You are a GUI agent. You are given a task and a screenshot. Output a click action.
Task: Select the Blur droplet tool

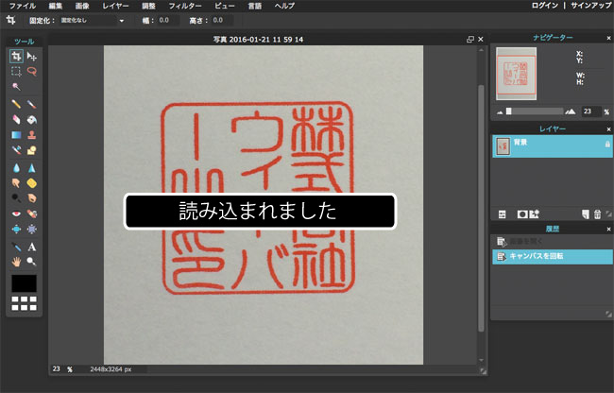tap(16, 168)
